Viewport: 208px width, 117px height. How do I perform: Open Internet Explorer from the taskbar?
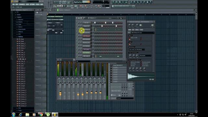coord(20,114)
